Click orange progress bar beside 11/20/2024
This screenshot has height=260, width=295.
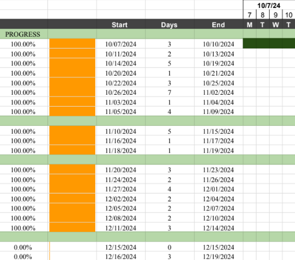pos(72,170)
